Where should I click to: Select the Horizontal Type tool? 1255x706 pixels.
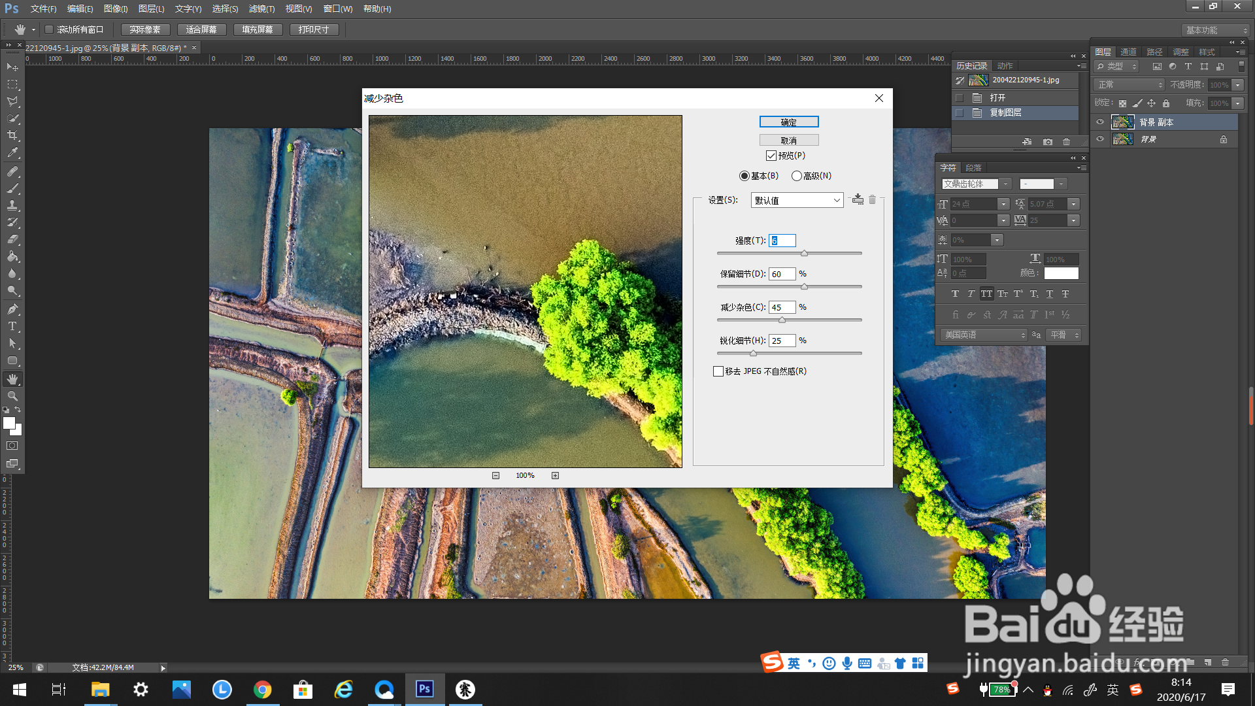point(12,326)
